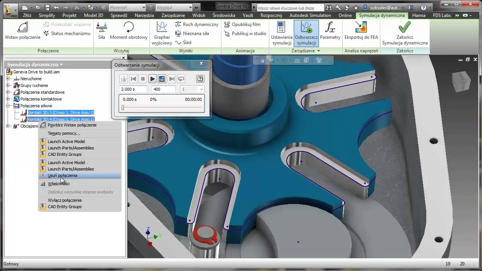Switch to the Widok tab
Image resolution: width=482 pixels, height=271 pixels.
point(199,15)
